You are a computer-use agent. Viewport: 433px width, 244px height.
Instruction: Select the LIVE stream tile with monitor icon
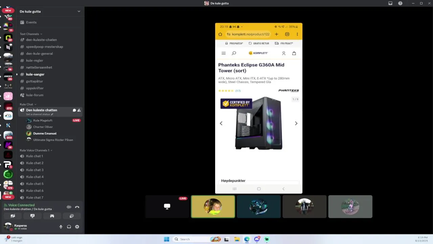[x=167, y=206]
